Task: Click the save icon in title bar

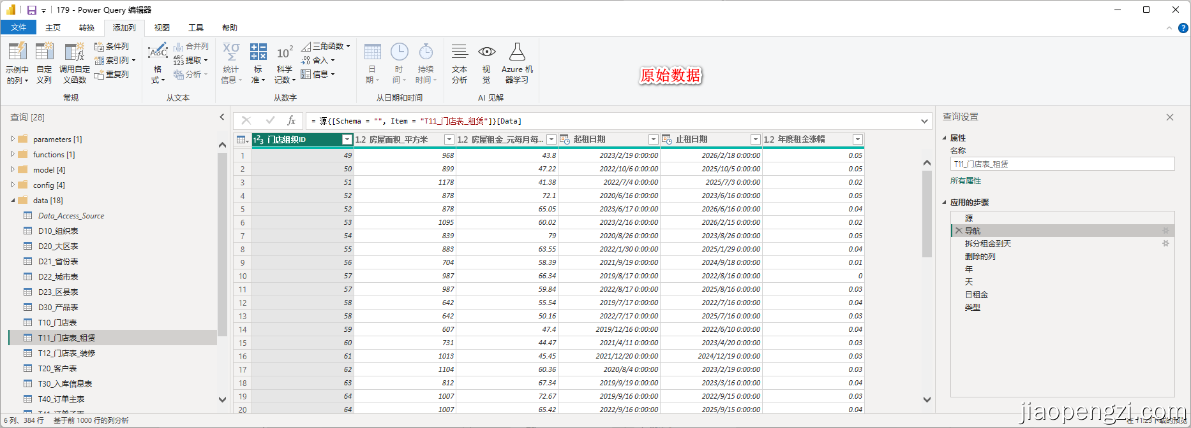Action: (31, 10)
